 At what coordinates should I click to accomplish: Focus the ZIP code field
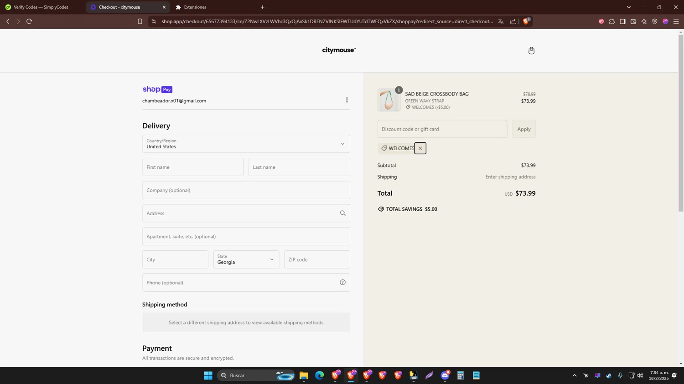pyautogui.click(x=317, y=259)
